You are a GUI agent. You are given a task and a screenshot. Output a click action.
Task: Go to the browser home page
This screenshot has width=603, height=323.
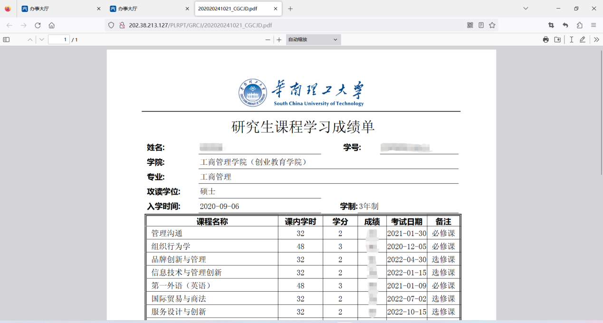click(x=52, y=25)
